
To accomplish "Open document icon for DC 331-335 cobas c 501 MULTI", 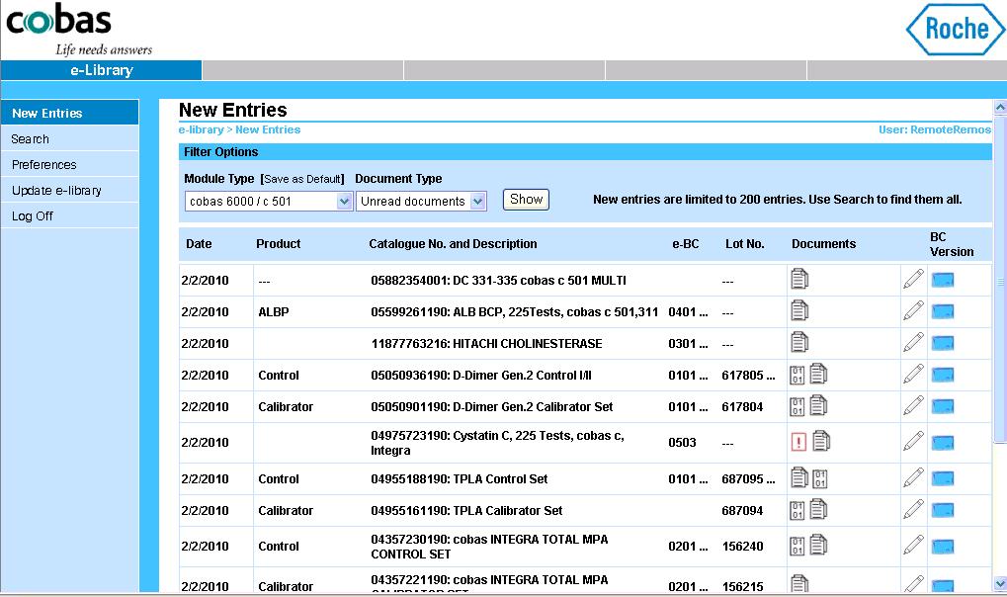I will (798, 279).
